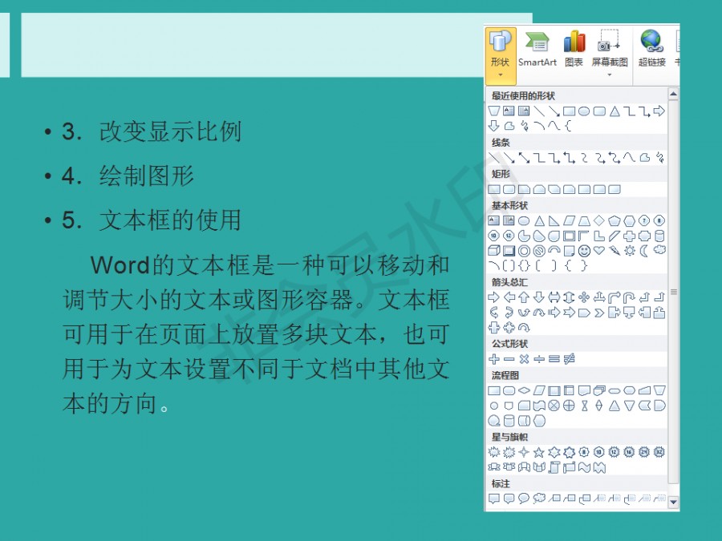Select the double-headed arrow line in 线条

(524, 158)
